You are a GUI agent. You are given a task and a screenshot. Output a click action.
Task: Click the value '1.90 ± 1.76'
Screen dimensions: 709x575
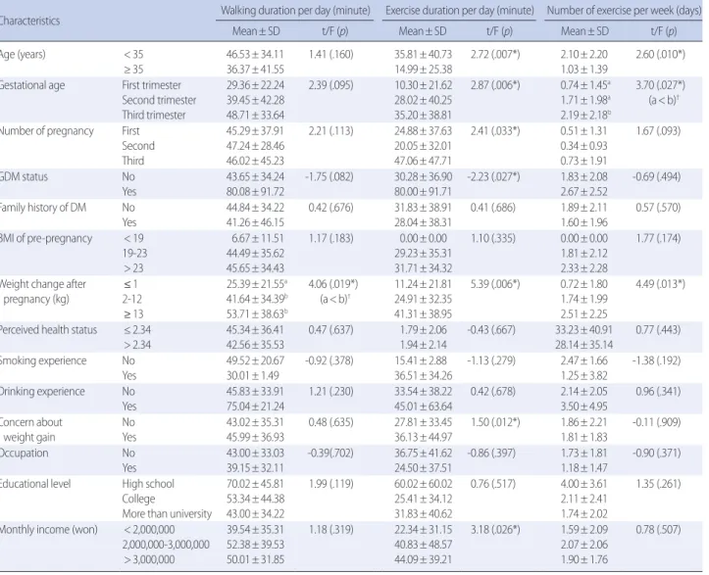tap(584, 560)
